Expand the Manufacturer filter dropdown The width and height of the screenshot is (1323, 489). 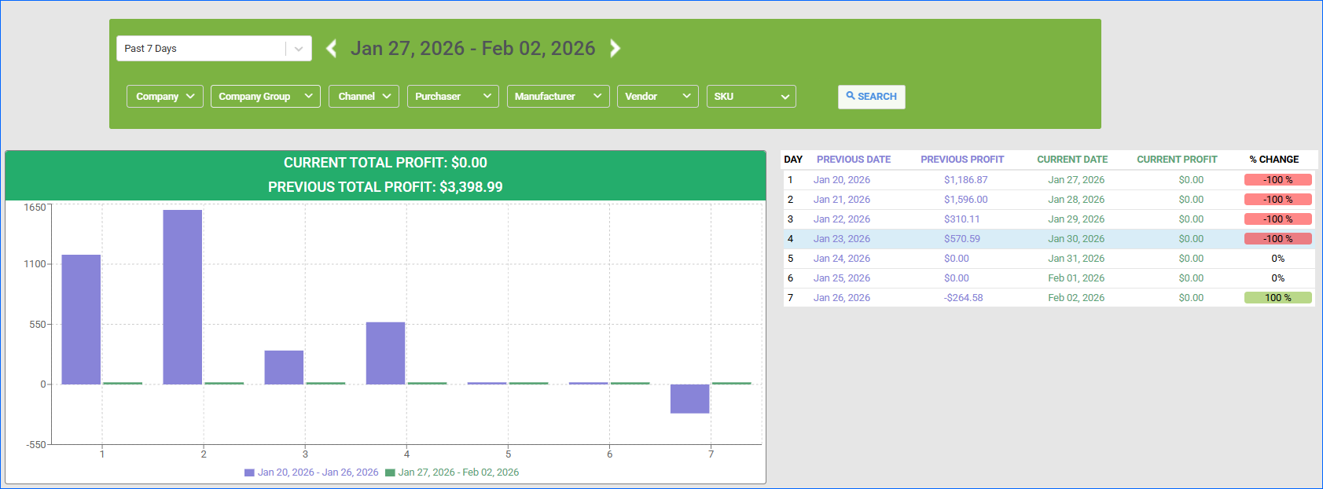click(558, 97)
